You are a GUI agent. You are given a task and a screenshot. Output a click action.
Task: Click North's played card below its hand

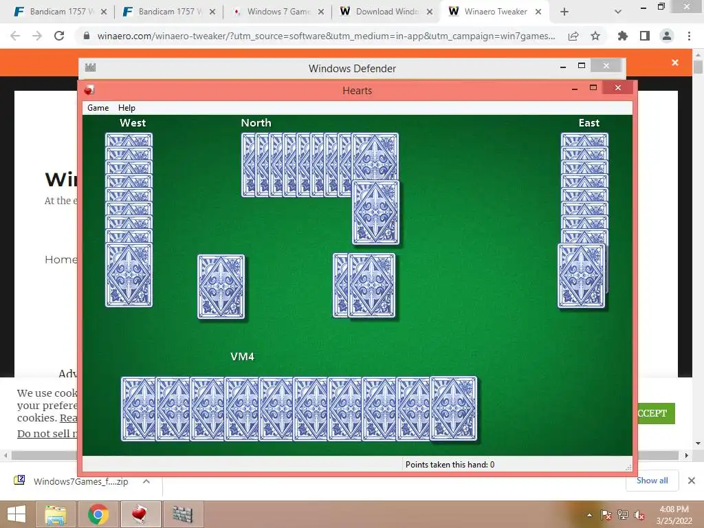(x=376, y=213)
